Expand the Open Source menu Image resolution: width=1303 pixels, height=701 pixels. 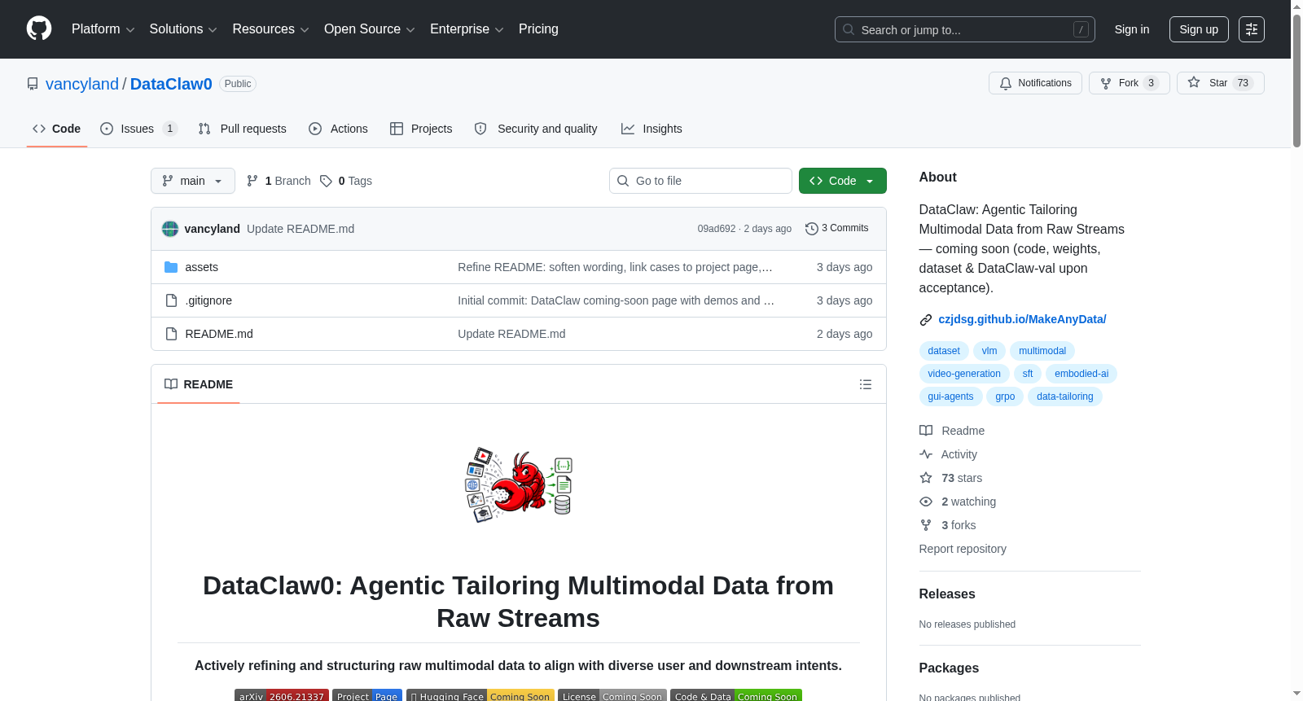tap(370, 29)
